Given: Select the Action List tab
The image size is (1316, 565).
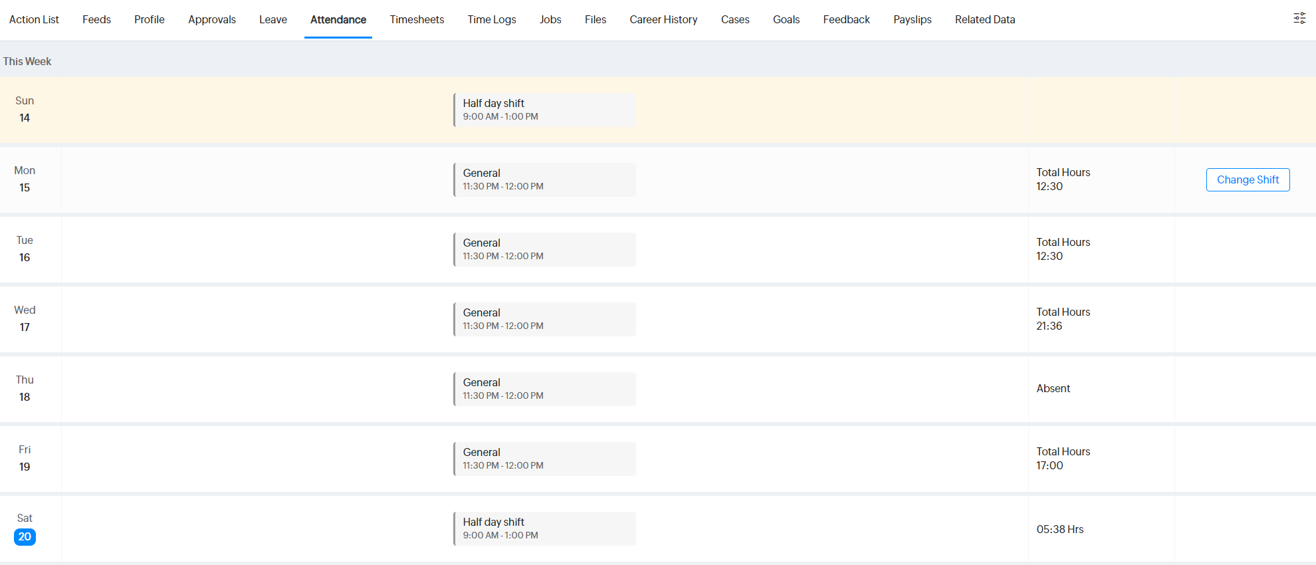Looking at the screenshot, I should tap(34, 19).
